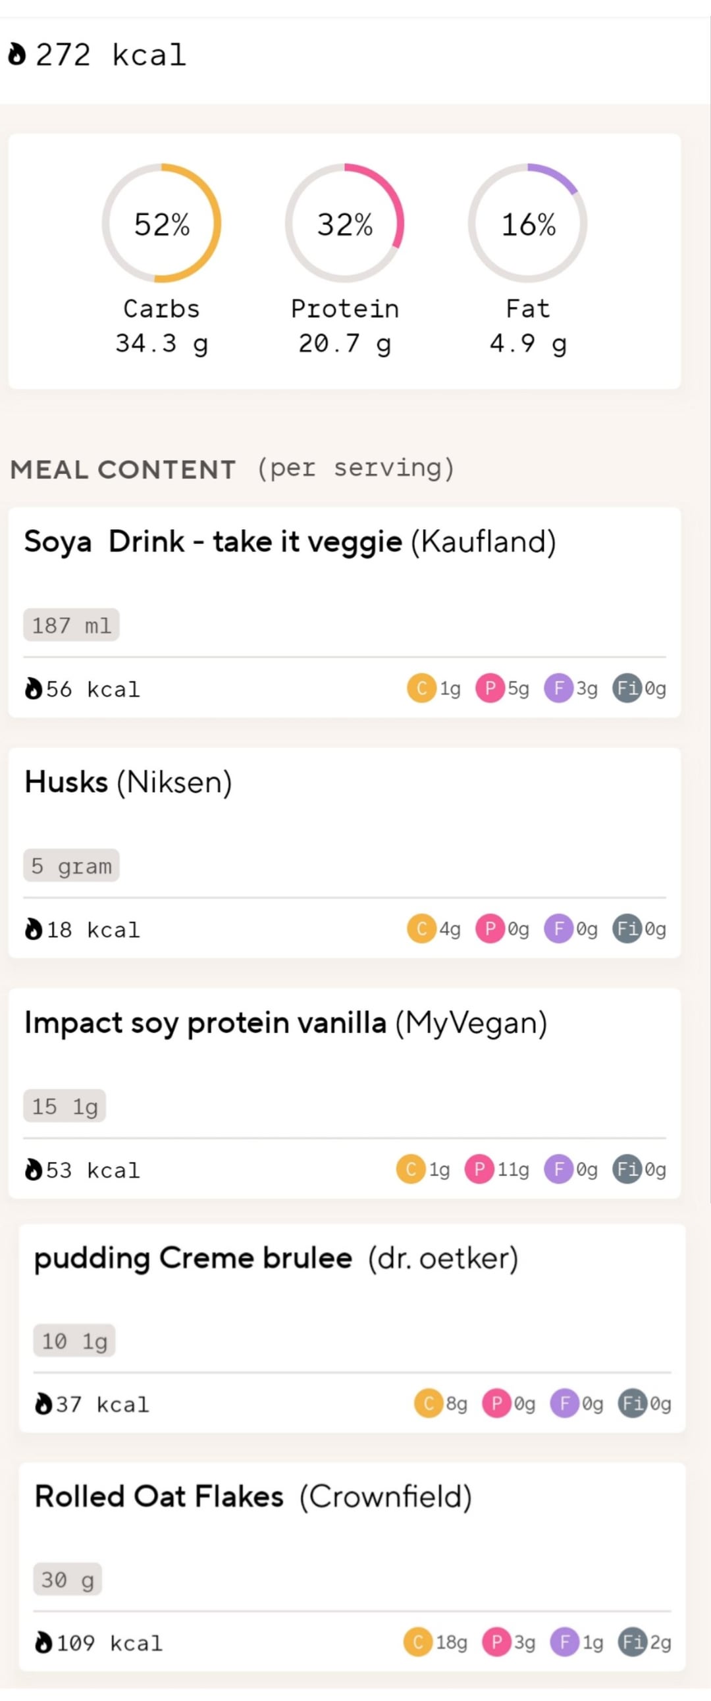Open the Rolled Oat Flakes item
This screenshot has height=1701, width=711.
point(253,1497)
